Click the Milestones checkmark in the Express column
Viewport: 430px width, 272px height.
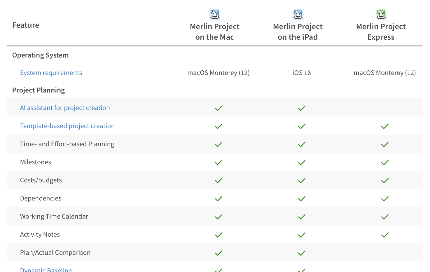[x=384, y=163]
